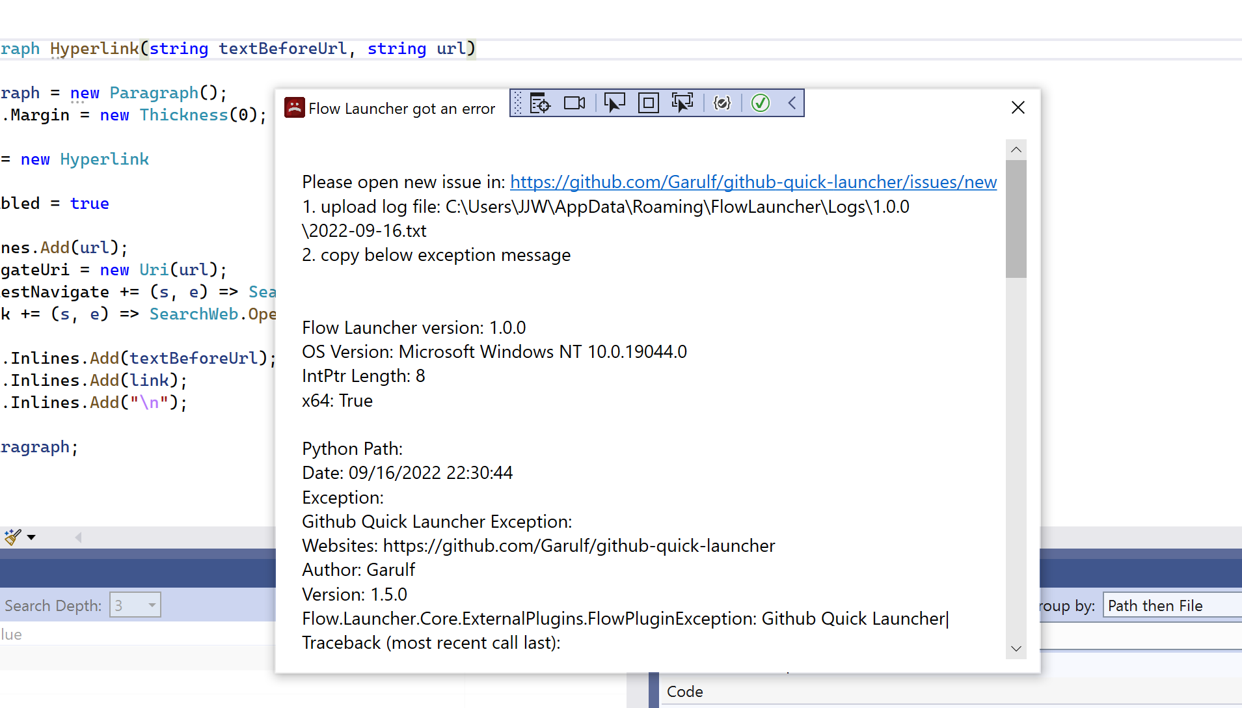Click 'Paragraph' type in code editor
Screen dimensions: 1242x708
point(154,93)
